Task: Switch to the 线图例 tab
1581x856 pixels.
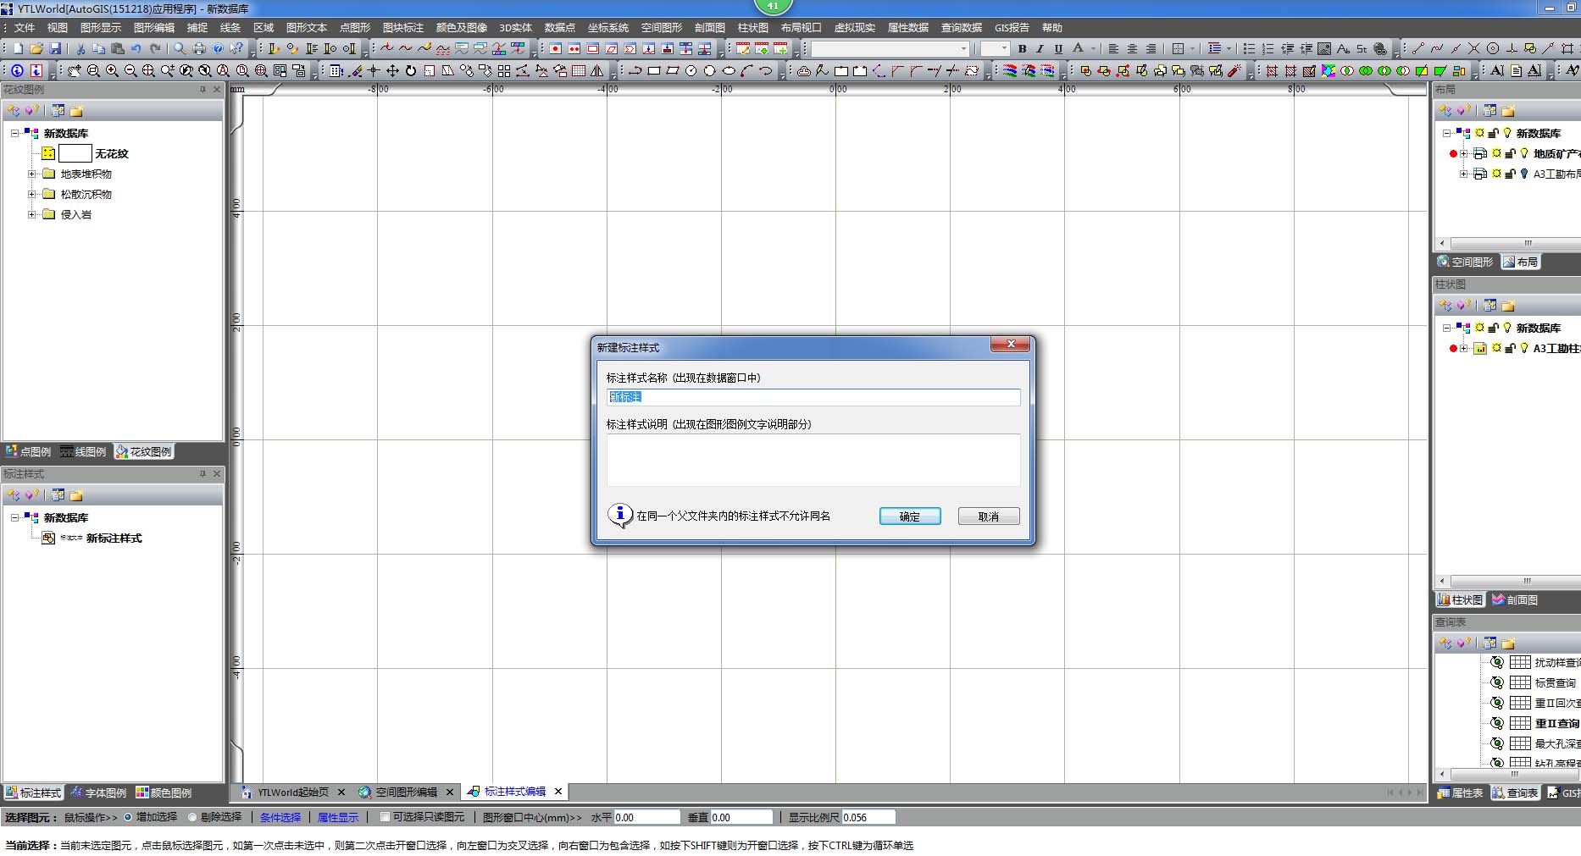Action: 83,451
